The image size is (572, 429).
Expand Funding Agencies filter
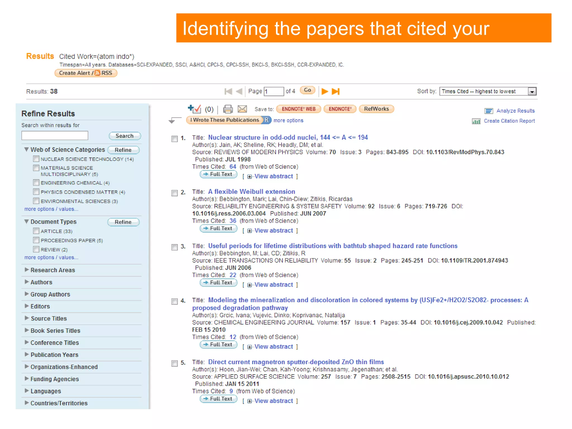coord(27,379)
